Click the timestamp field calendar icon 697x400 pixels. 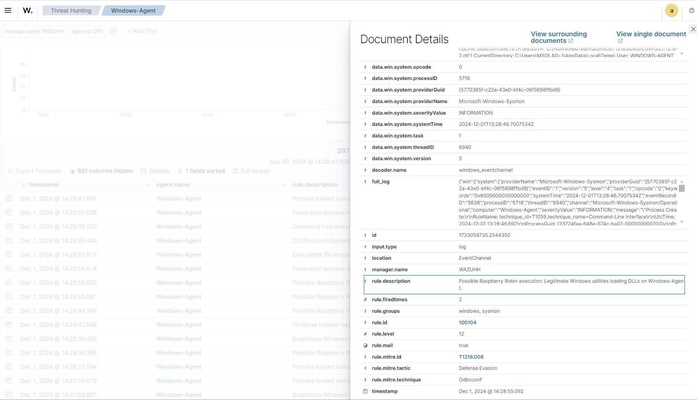click(x=365, y=391)
